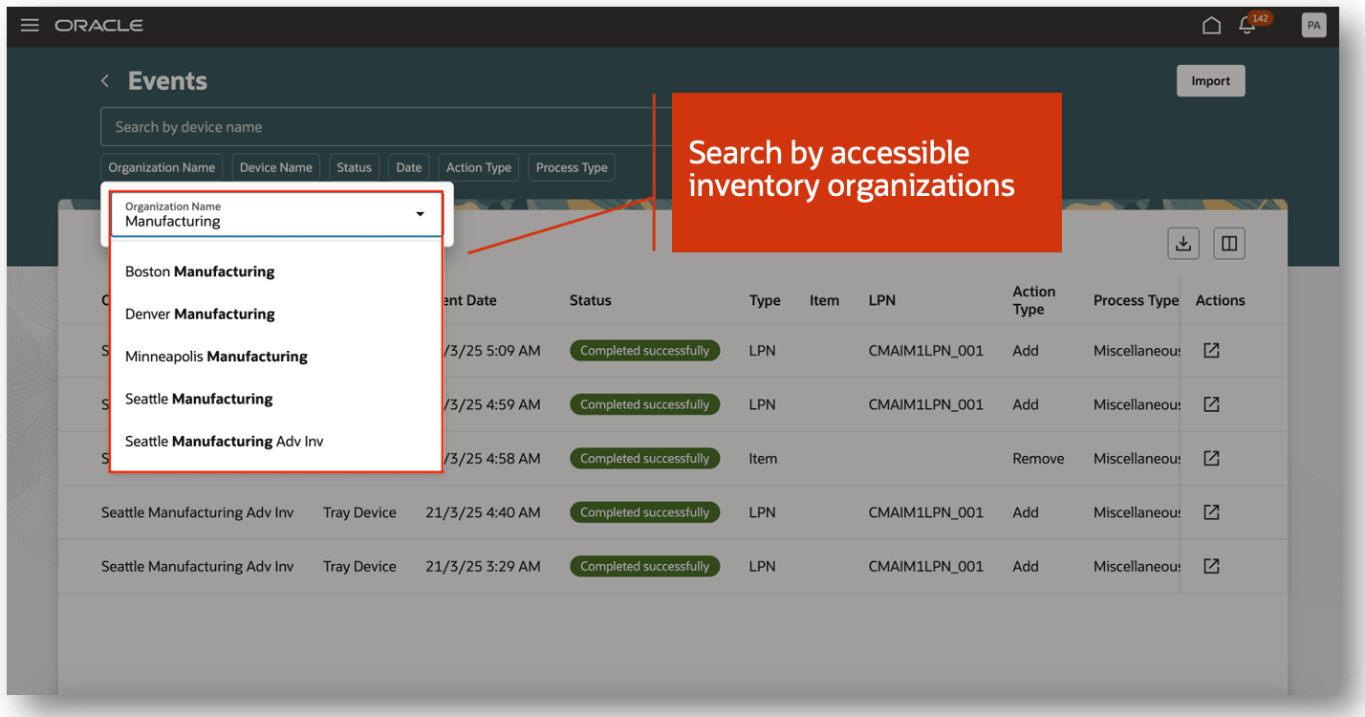
Task: Click the Type column header
Action: 765,300
